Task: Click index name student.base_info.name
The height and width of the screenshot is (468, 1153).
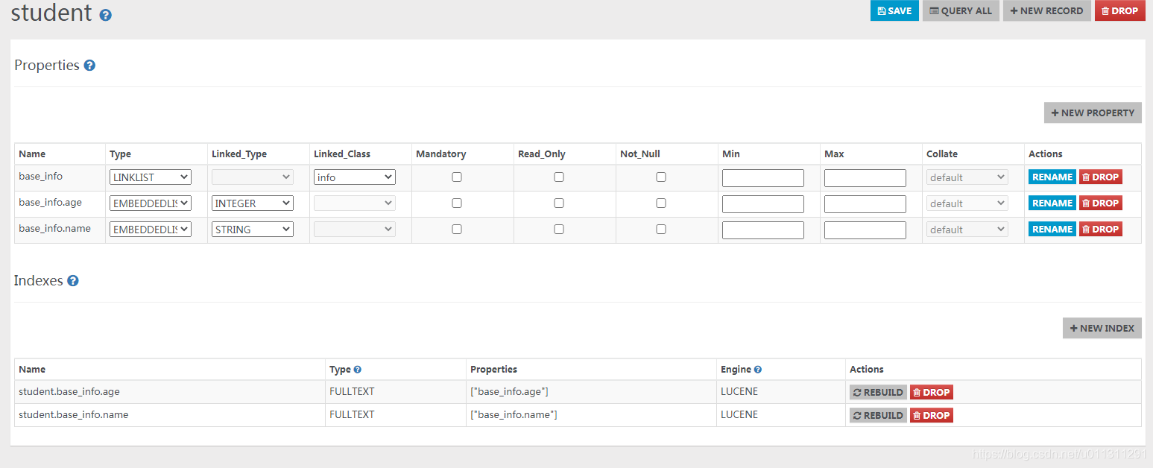Action: click(74, 414)
